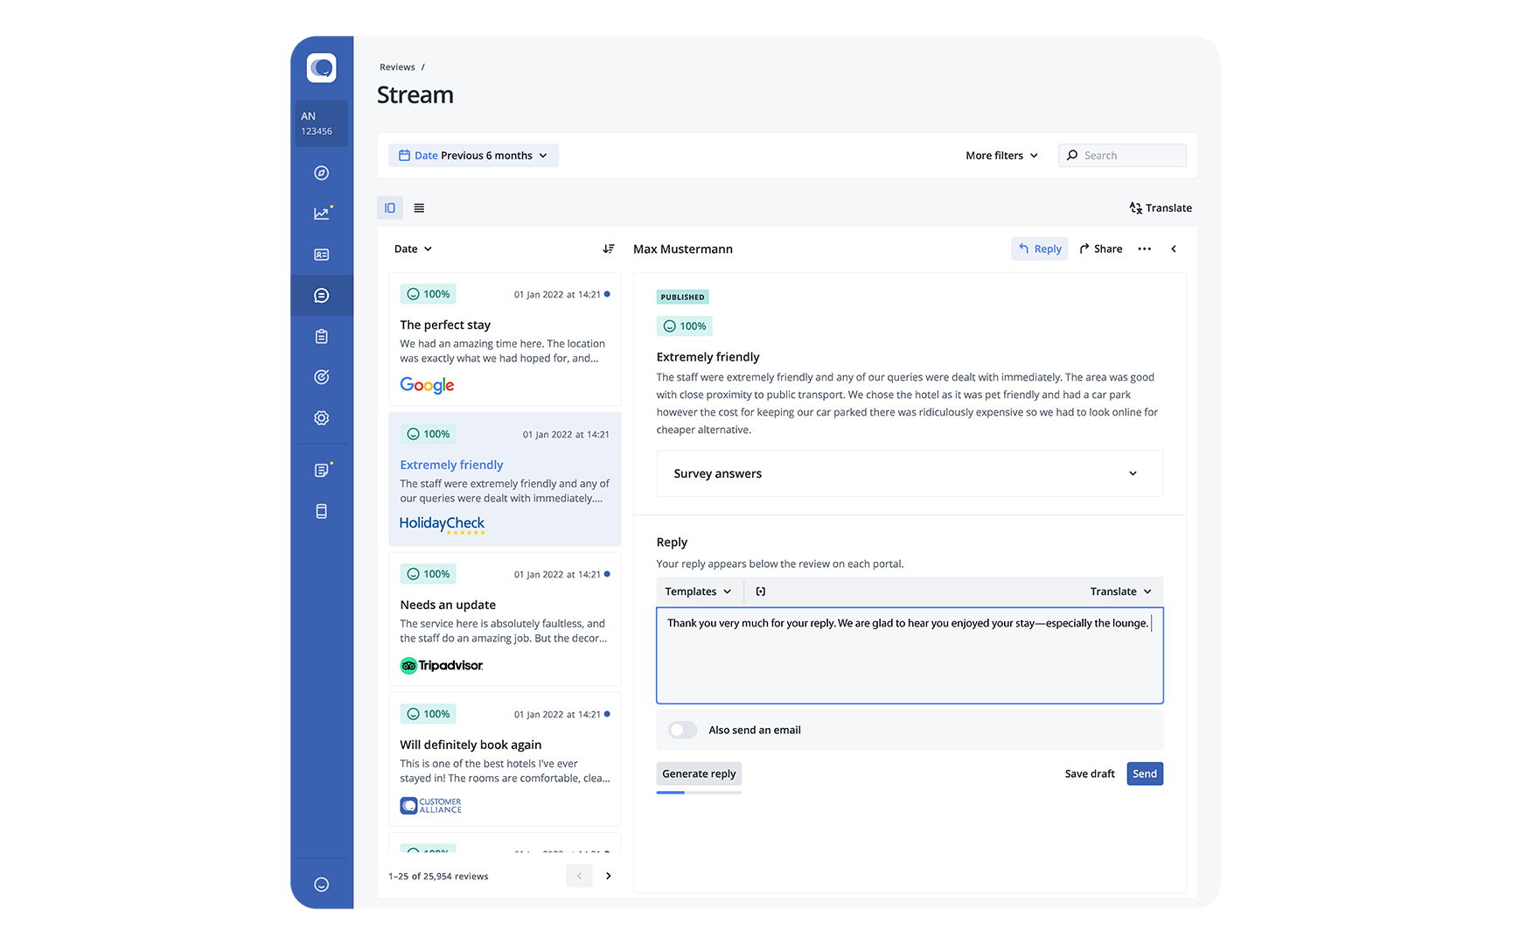Screen dimensions: 1513x945
Task: Open Will definitely book again review
Action: tap(505, 759)
